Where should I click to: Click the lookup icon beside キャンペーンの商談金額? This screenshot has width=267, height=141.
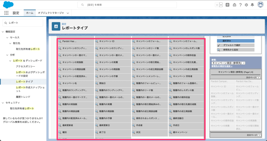[x=60, y=69]
